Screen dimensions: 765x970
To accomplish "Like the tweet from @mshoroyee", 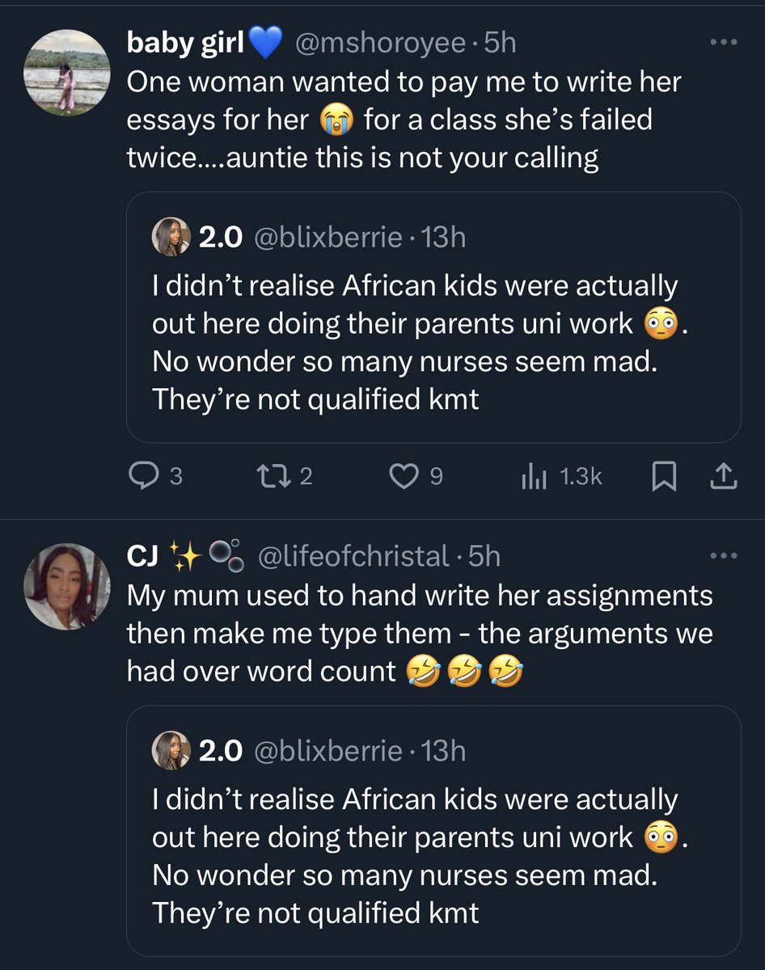I will [403, 478].
